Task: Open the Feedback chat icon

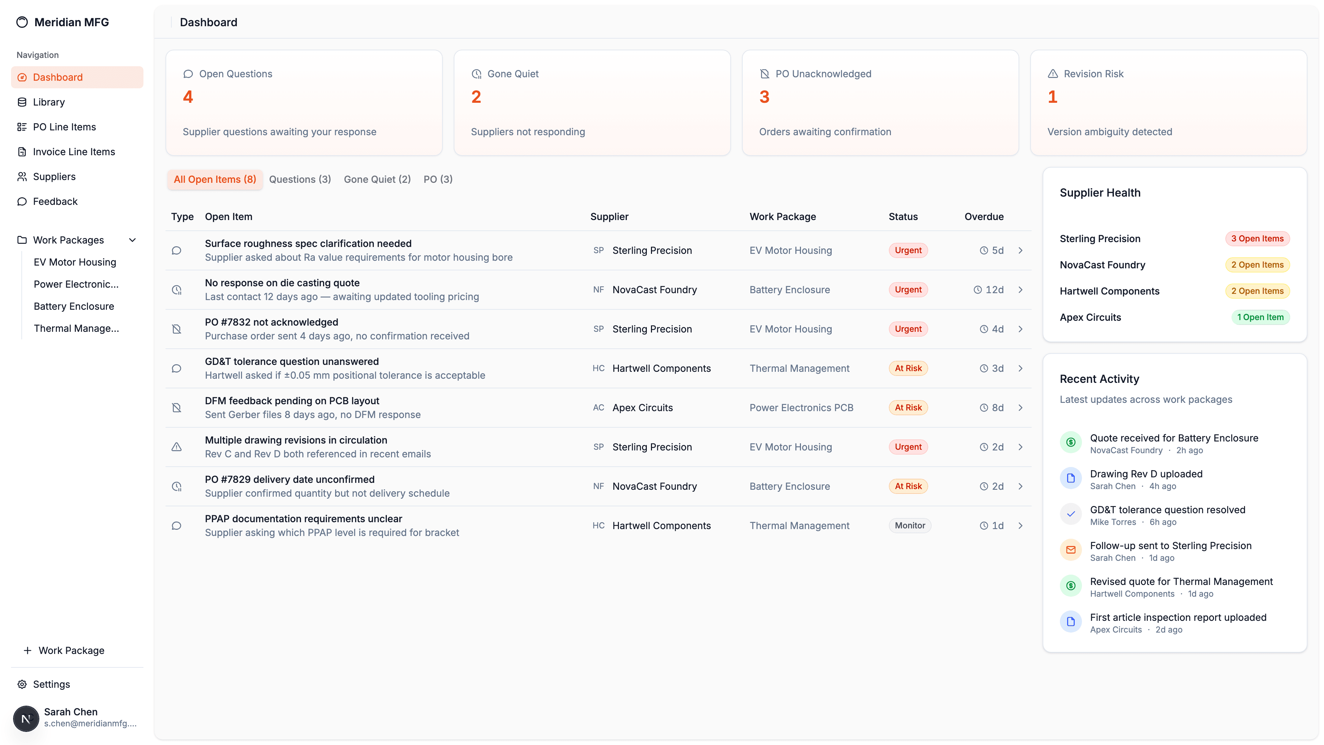Action: click(22, 201)
